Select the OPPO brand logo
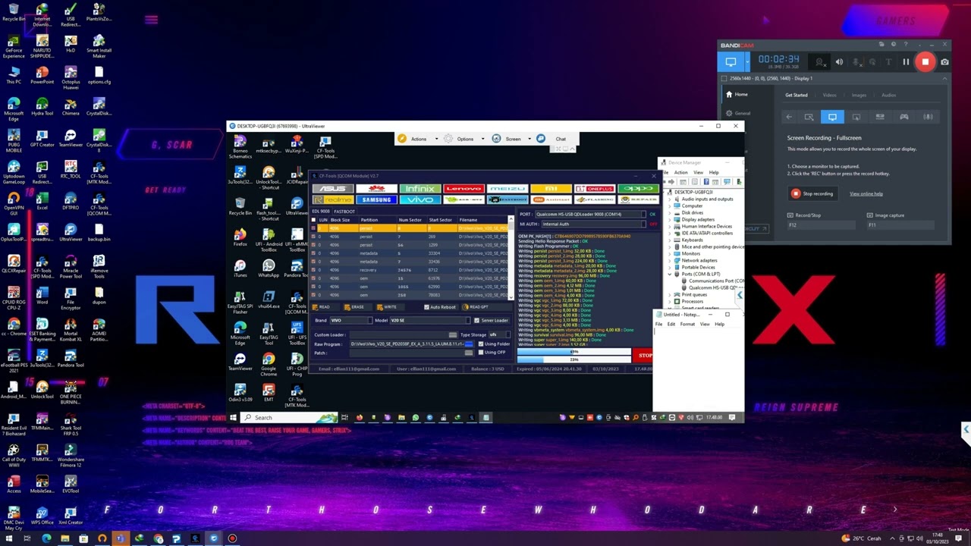The width and height of the screenshot is (971, 546). [639, 189]
